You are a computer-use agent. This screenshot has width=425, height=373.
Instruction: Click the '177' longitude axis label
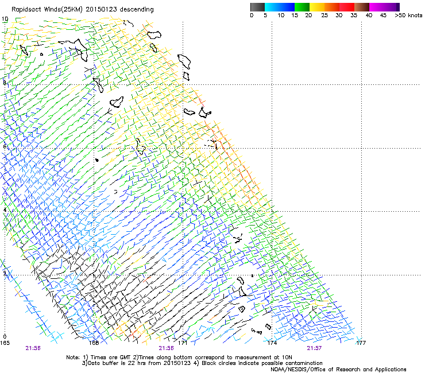(361, 343)
